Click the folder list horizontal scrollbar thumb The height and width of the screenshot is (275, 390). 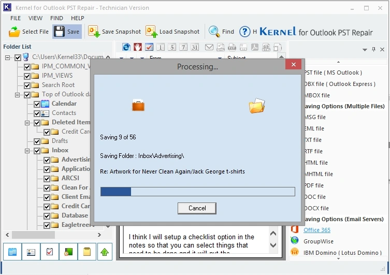[33, 235]
